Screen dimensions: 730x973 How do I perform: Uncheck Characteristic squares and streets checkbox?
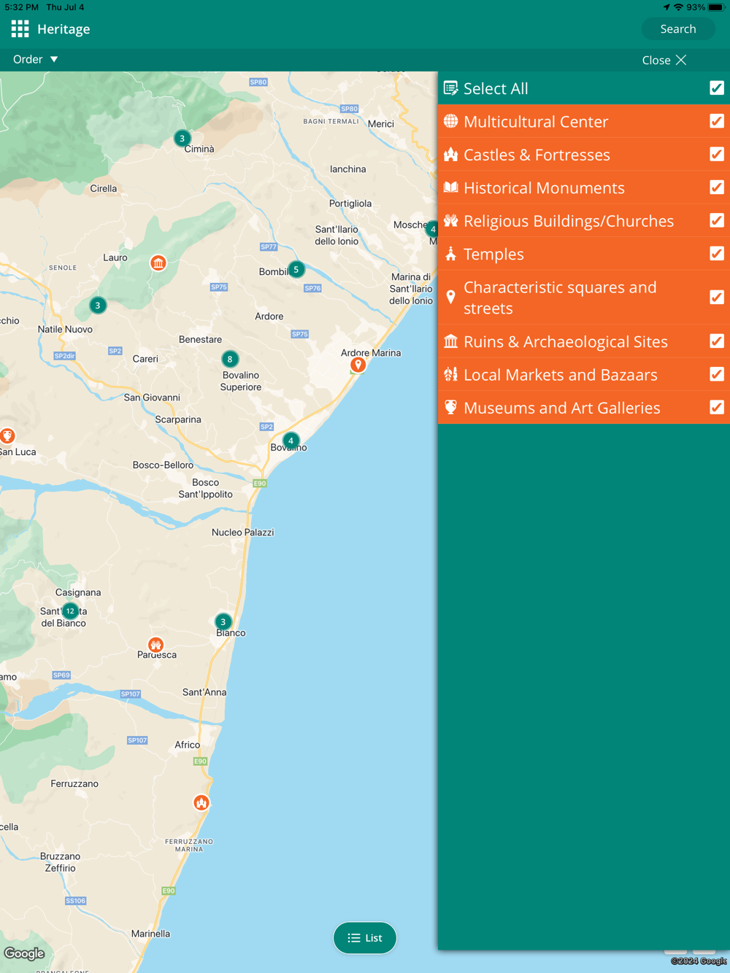717,298
